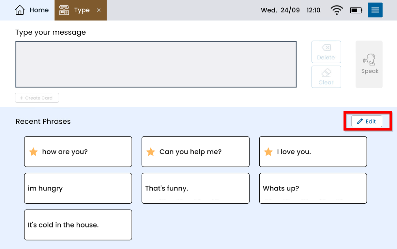Toggle star on 'how are you?' phrase
The height and width of the screenshot is (249, 397).
(x=33, y=152)
